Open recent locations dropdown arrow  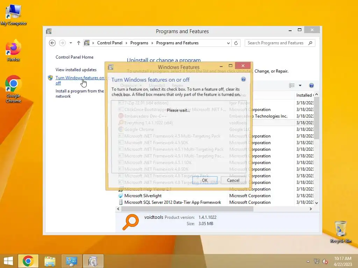[71, 43]
